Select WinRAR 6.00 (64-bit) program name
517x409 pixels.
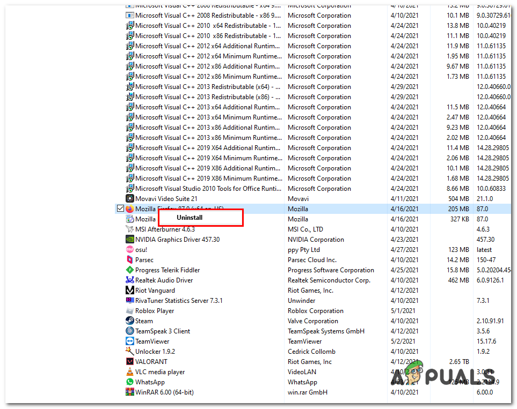tap(164, 392)
